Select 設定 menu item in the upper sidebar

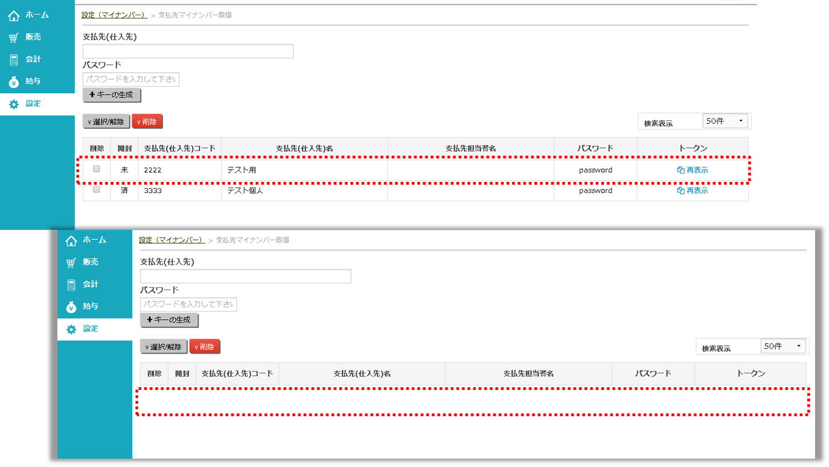[x=33, y=104]
